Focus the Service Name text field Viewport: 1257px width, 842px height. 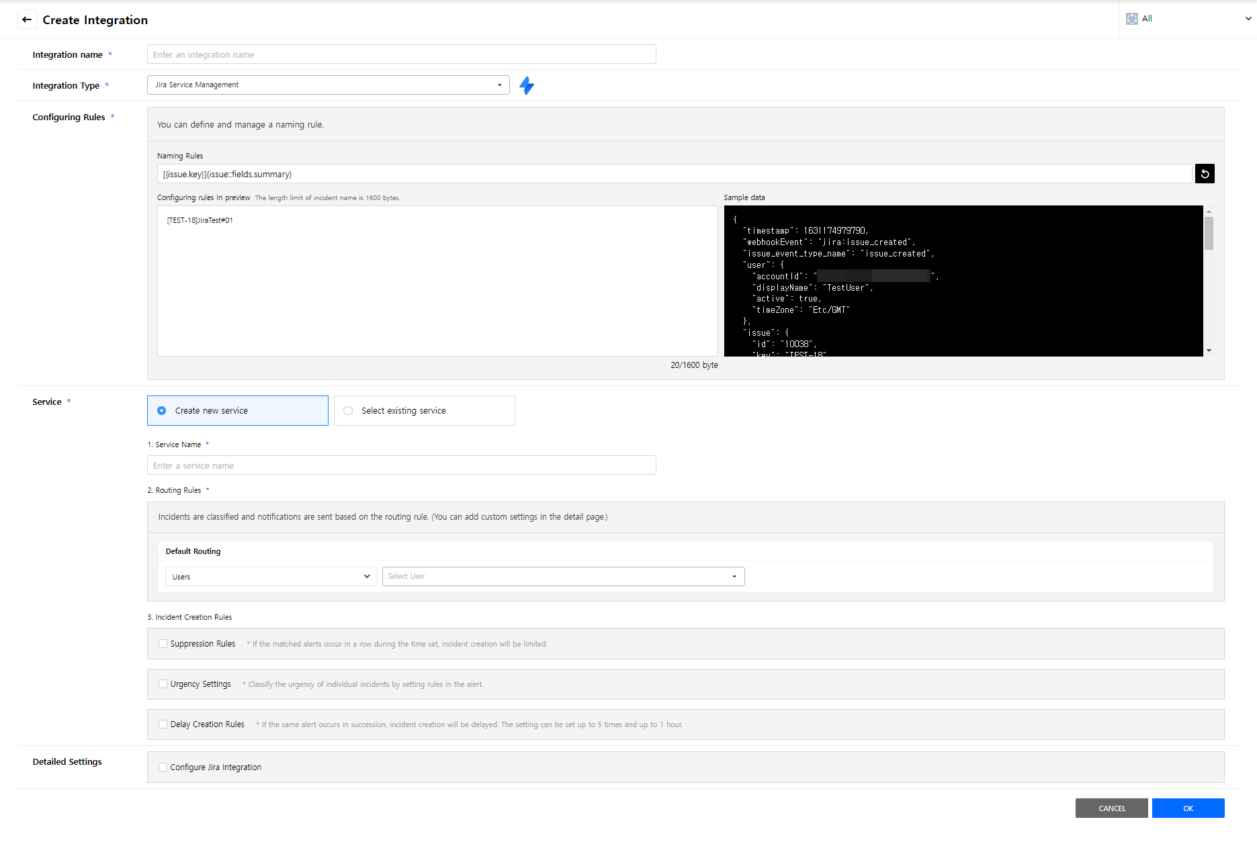[x=401, y=465]
